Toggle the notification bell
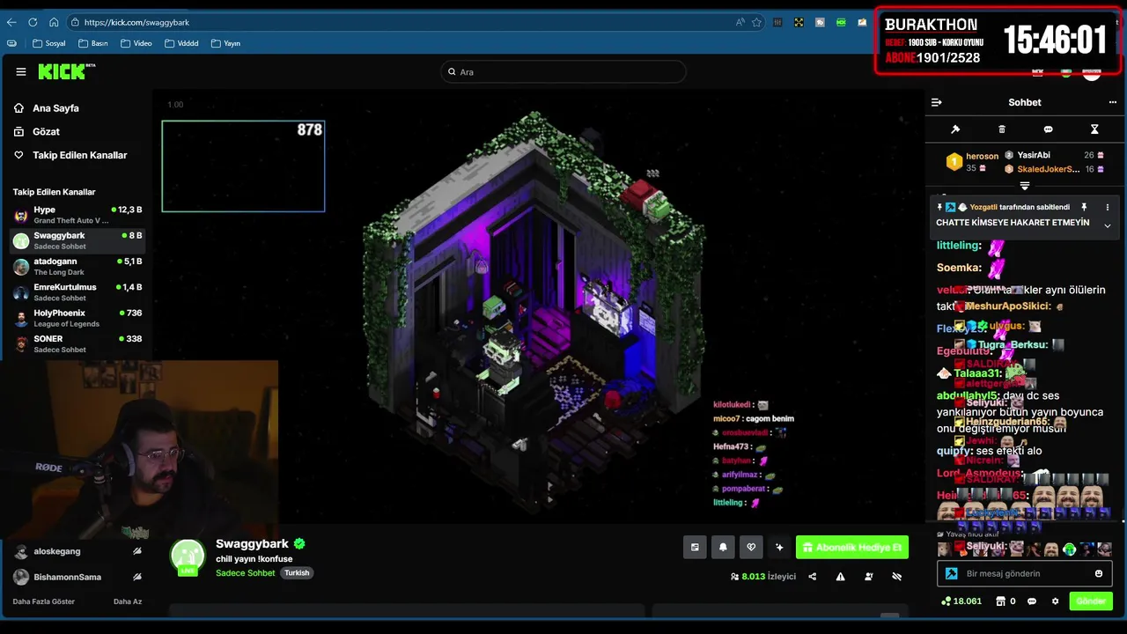 click(723, 548)
